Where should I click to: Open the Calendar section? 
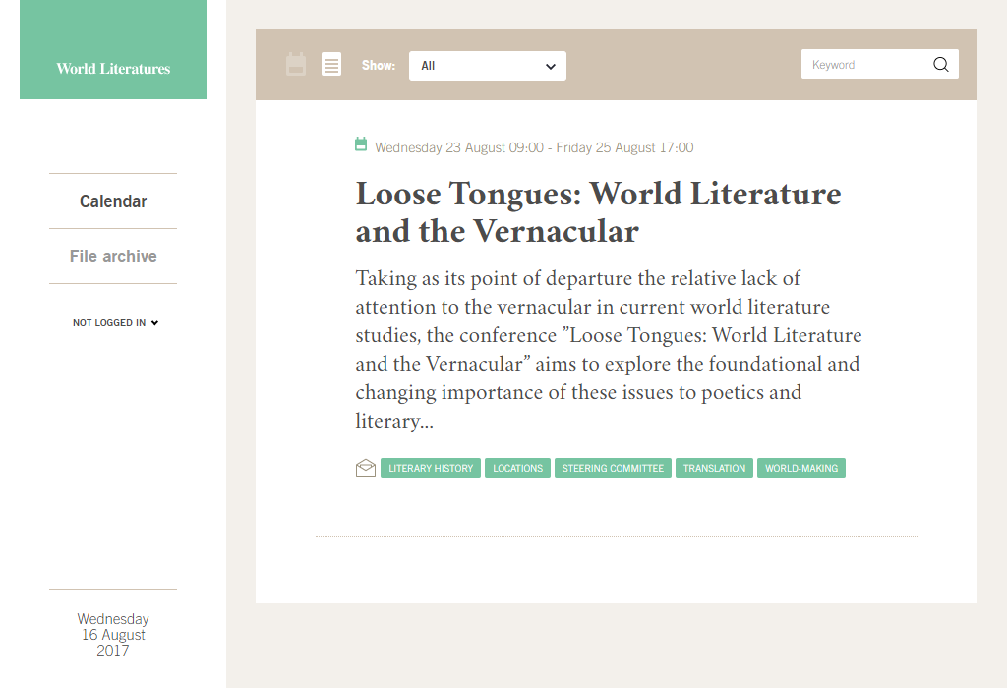(x=113, y=201)
